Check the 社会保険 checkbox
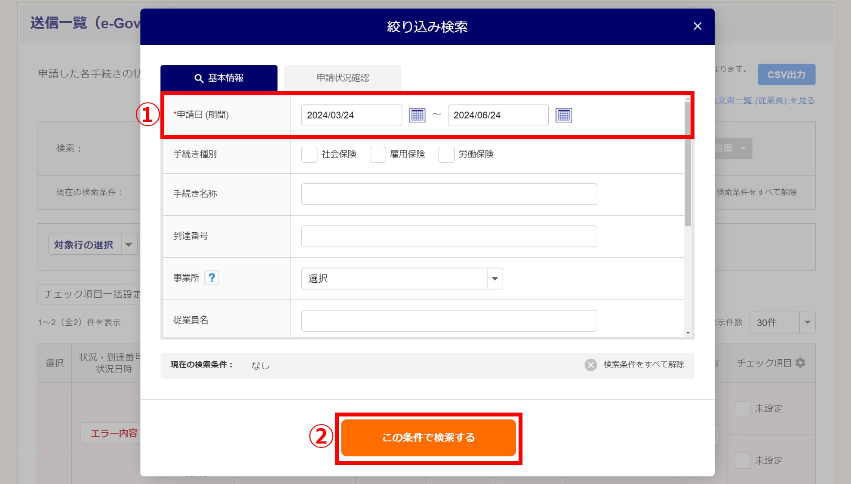This screenshot has width=851, height=484. tap(309, 154)
